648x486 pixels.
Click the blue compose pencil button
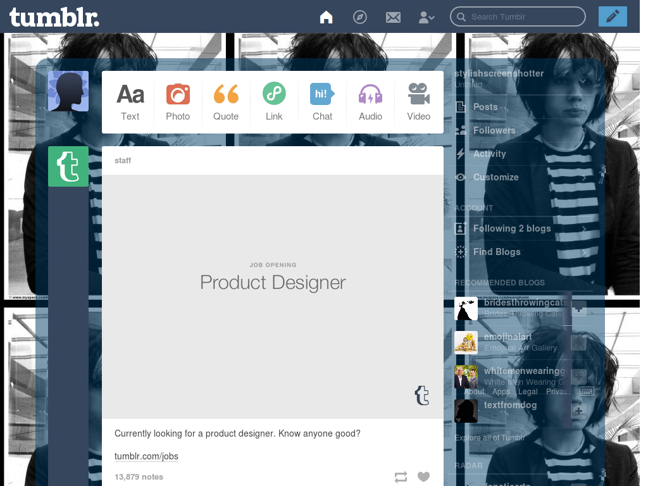click(613, 16)
